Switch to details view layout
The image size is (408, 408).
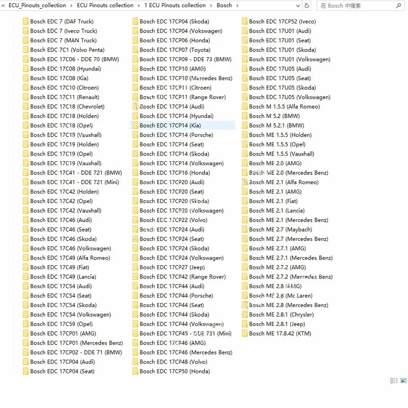pyautogui.click(x=394, y=380)
